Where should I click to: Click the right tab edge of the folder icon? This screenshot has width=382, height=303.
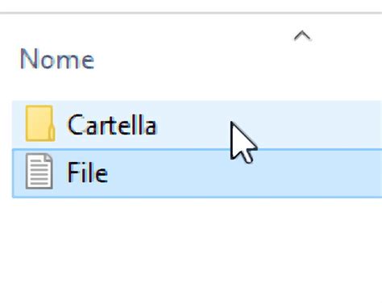click(52, 131)
